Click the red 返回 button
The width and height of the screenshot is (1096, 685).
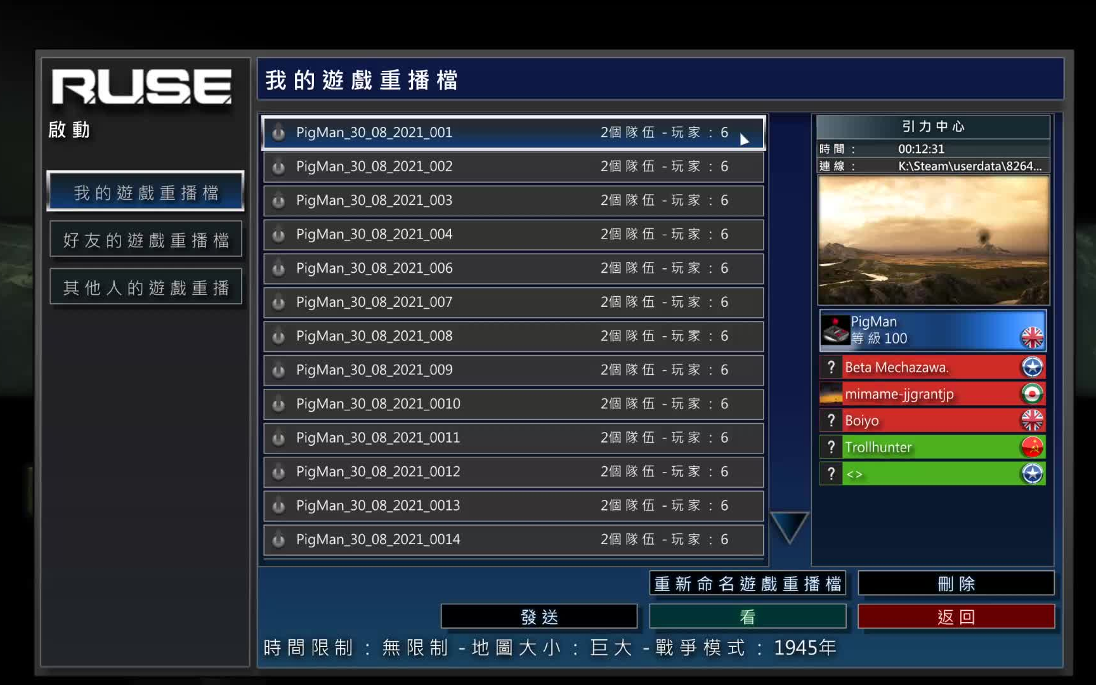click(x=956, y=616)
